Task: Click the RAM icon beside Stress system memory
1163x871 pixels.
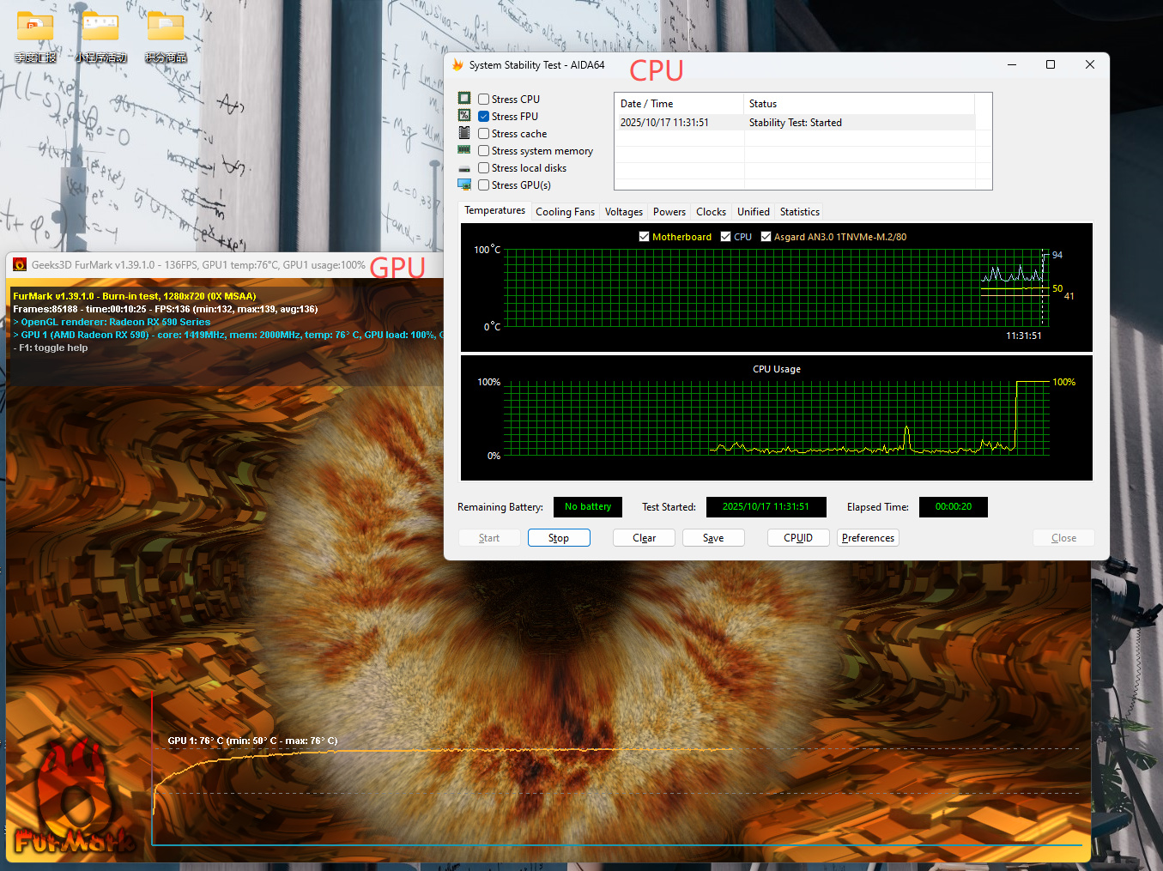Action: point(464,150)
